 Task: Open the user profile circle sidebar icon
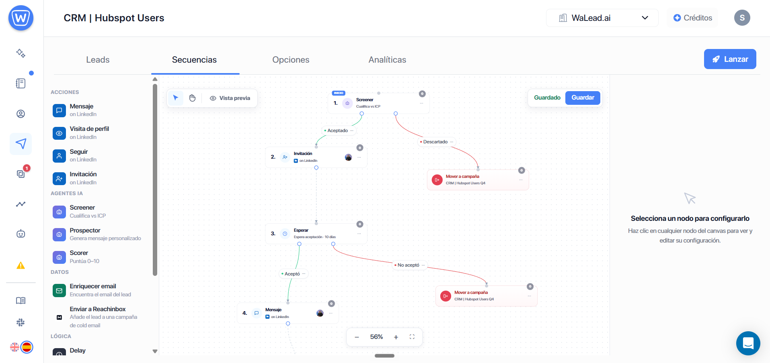point(21,114)
